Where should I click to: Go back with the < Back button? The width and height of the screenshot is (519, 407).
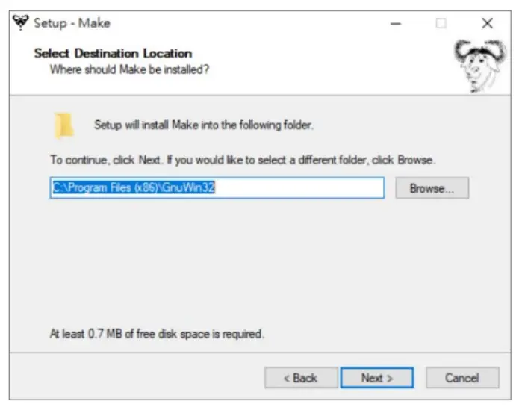(301, 378)
